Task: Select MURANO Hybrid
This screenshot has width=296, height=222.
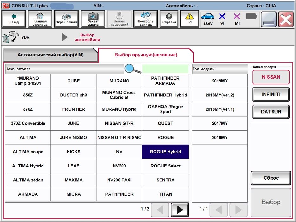Action: (x=119, y=109)
